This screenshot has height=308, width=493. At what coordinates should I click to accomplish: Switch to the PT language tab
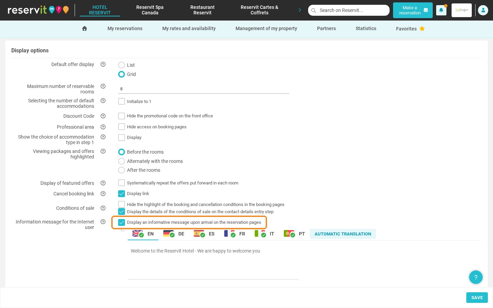click(x=294, y=234)
